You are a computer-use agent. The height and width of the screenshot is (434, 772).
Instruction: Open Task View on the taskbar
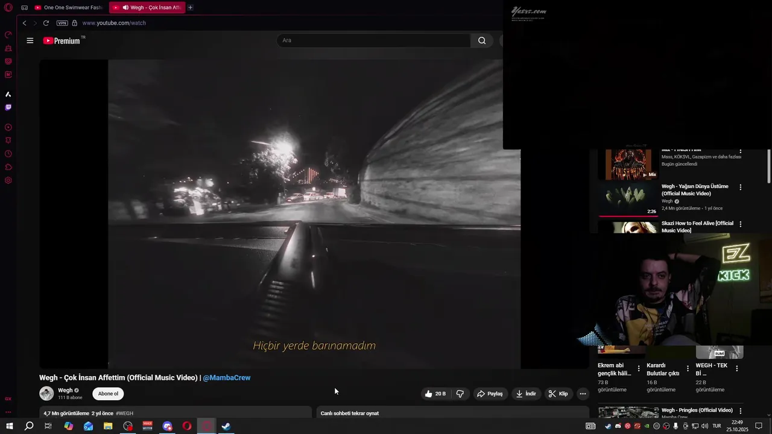click(48, 426)
